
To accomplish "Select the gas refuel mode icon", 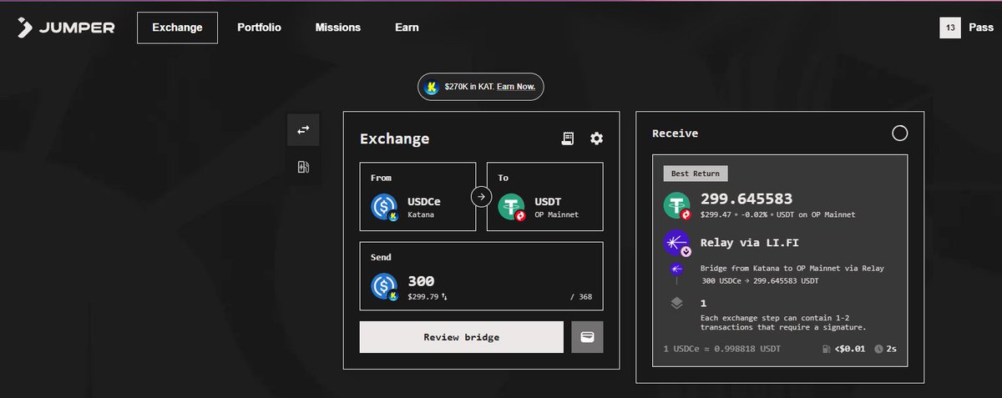I will pyautogui.click(x=303, y=167).
